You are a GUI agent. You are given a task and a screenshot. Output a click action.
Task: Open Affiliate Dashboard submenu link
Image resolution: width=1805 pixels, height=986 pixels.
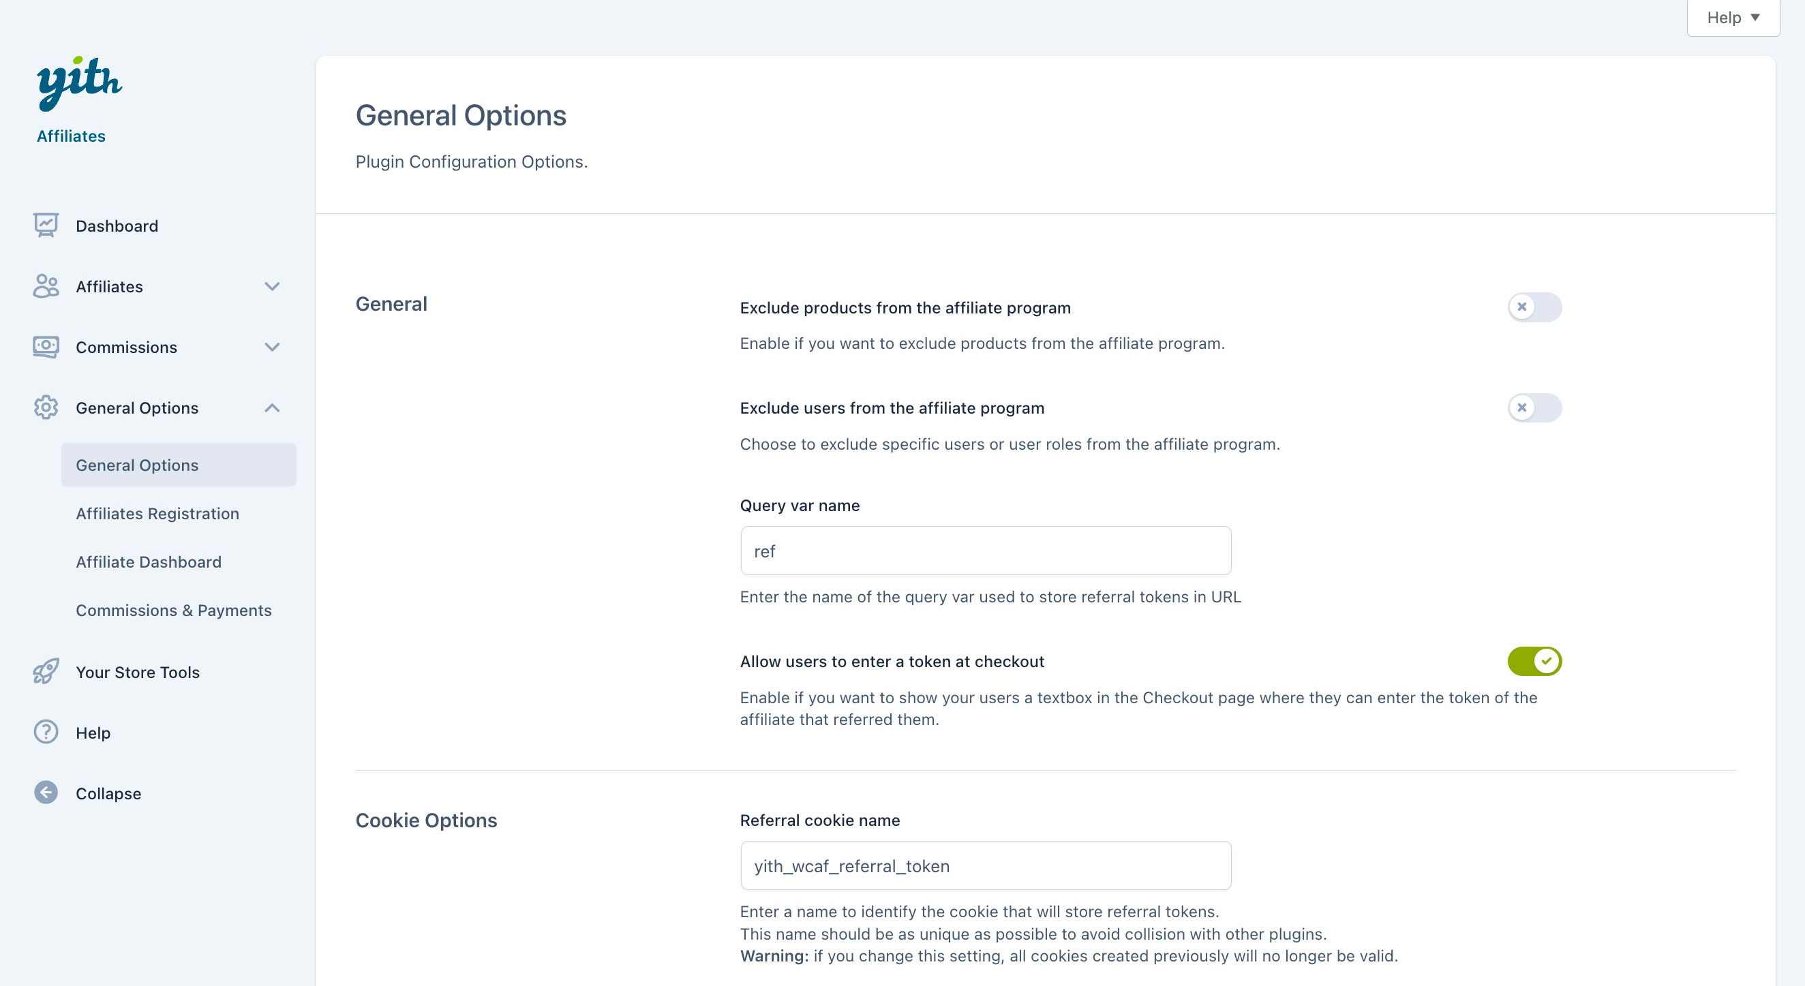149,561
